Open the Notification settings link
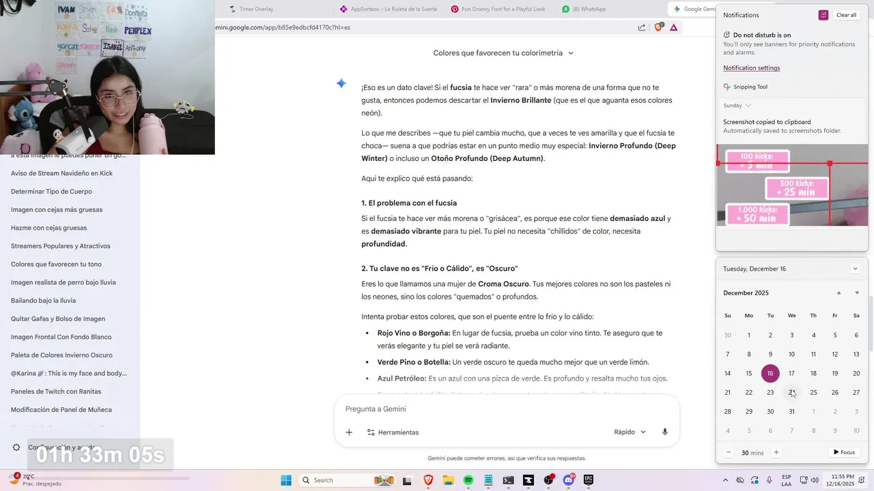The image size is (874, 491). (751, 68)
